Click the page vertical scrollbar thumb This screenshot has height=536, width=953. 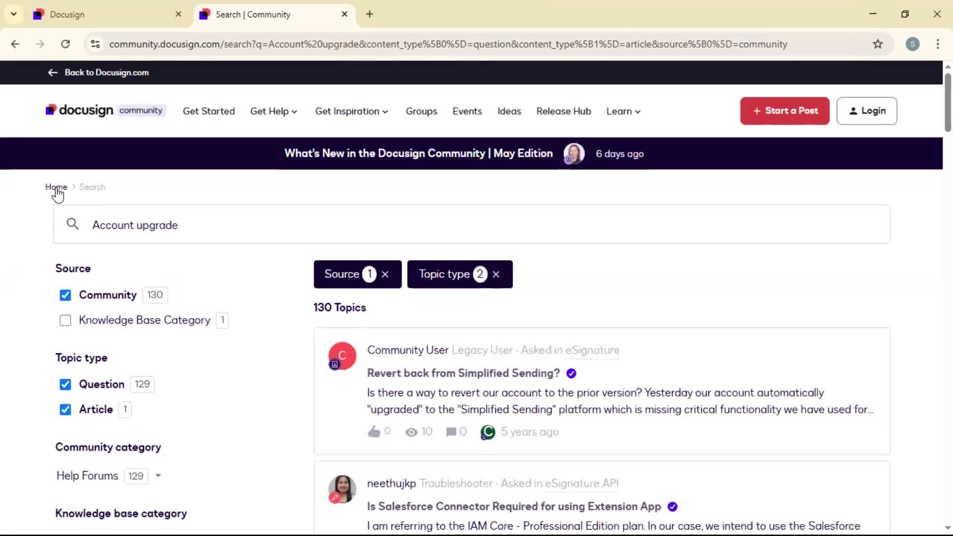coord(948,103)
